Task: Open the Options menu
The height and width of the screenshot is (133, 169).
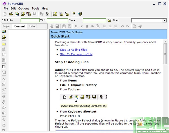Action: 24,8
